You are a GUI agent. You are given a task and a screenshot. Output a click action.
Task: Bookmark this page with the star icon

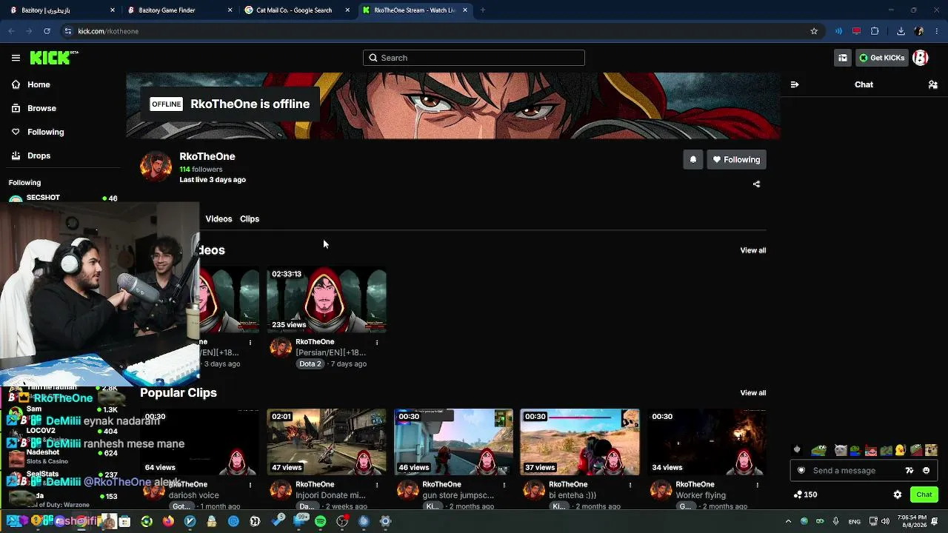pos(814,31)
